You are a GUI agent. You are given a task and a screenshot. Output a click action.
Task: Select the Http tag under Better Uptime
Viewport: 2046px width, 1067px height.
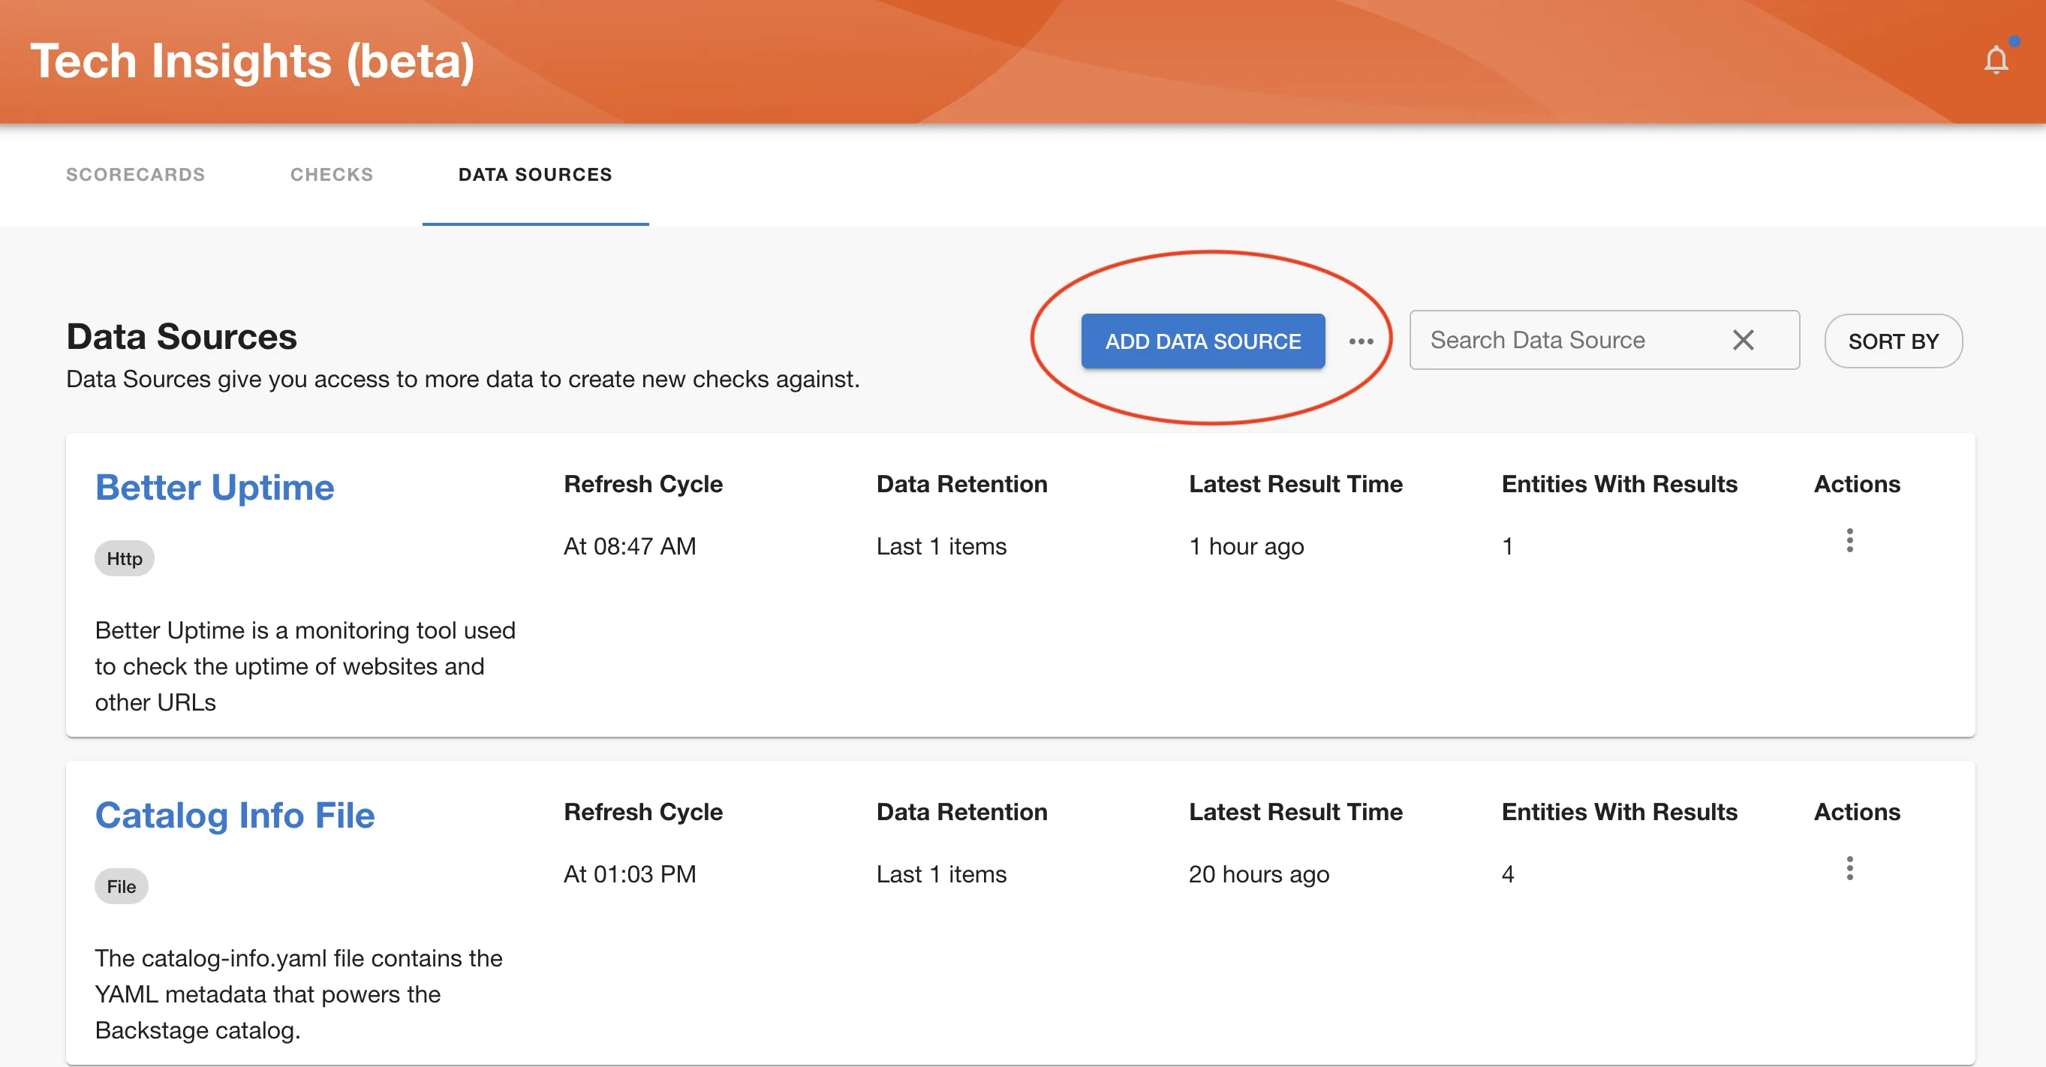pos(124,558)
